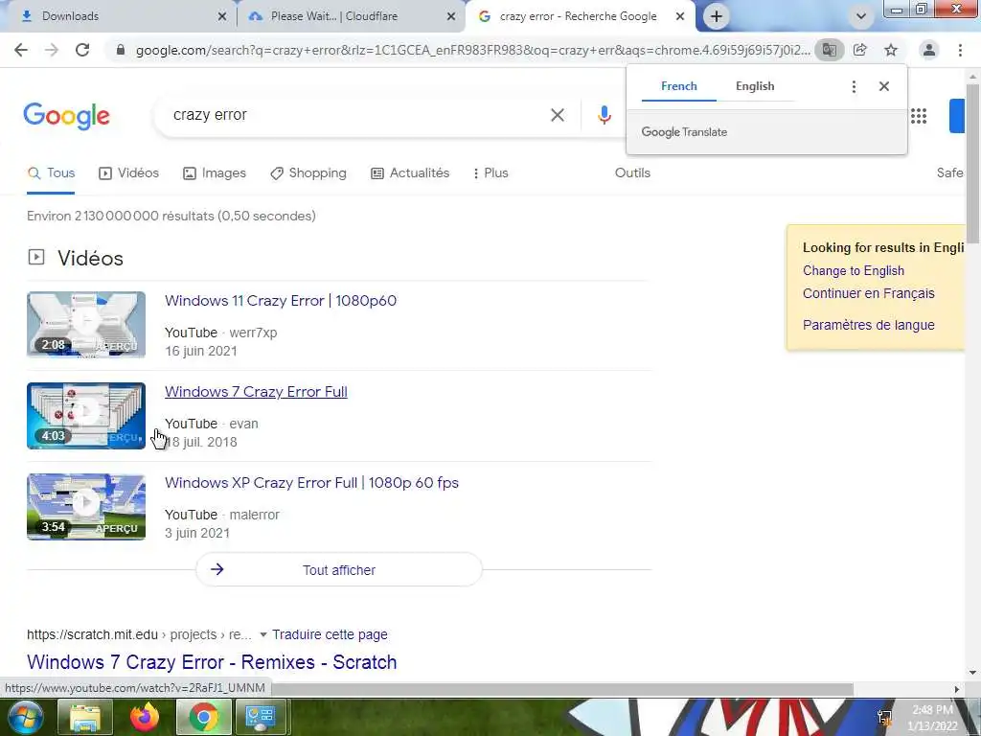Go back using the browser back arrow
The image size is (981, 736).
click(x=21, y=50)
